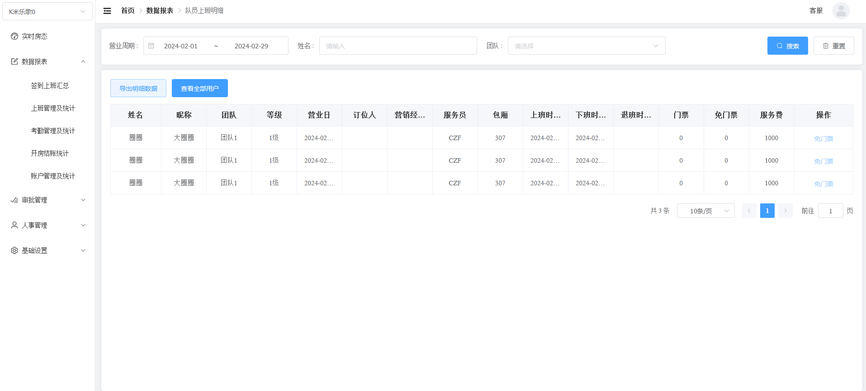Click 大圈圈 nickname in first row

[x=184, y=138]
